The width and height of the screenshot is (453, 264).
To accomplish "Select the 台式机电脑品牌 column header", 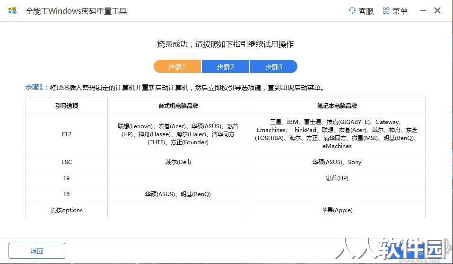I will (x=178, y=106).
